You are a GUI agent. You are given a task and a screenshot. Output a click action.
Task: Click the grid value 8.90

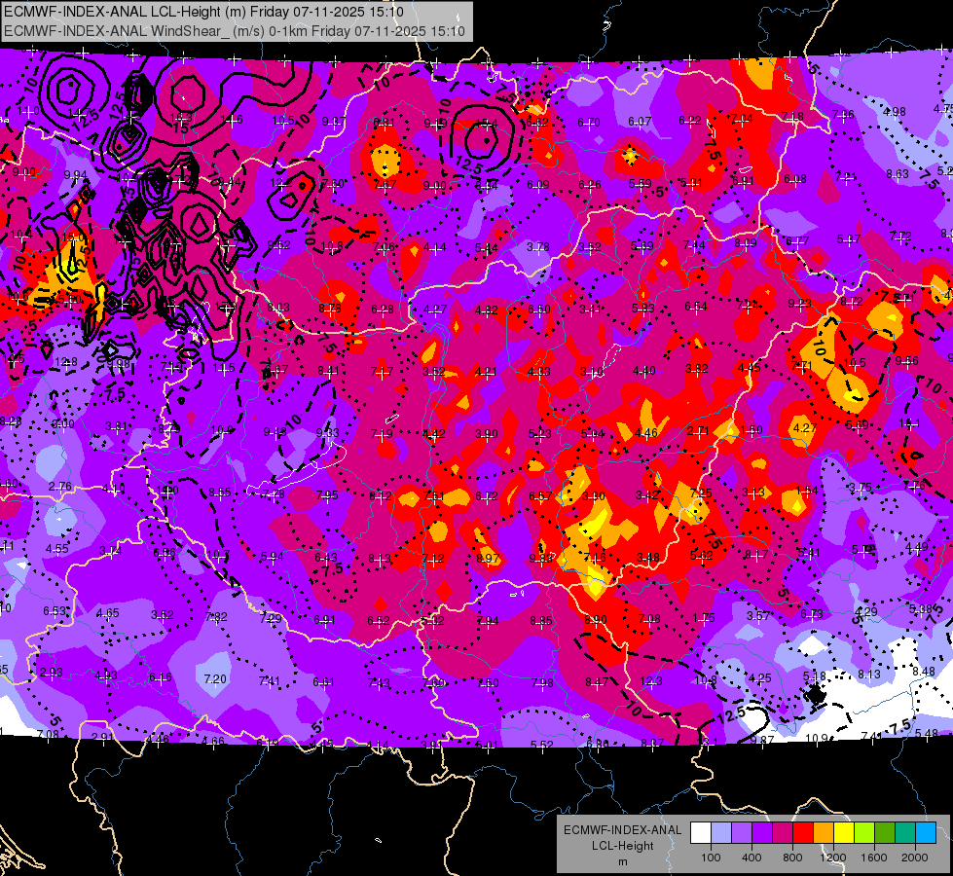pos(596,619)
